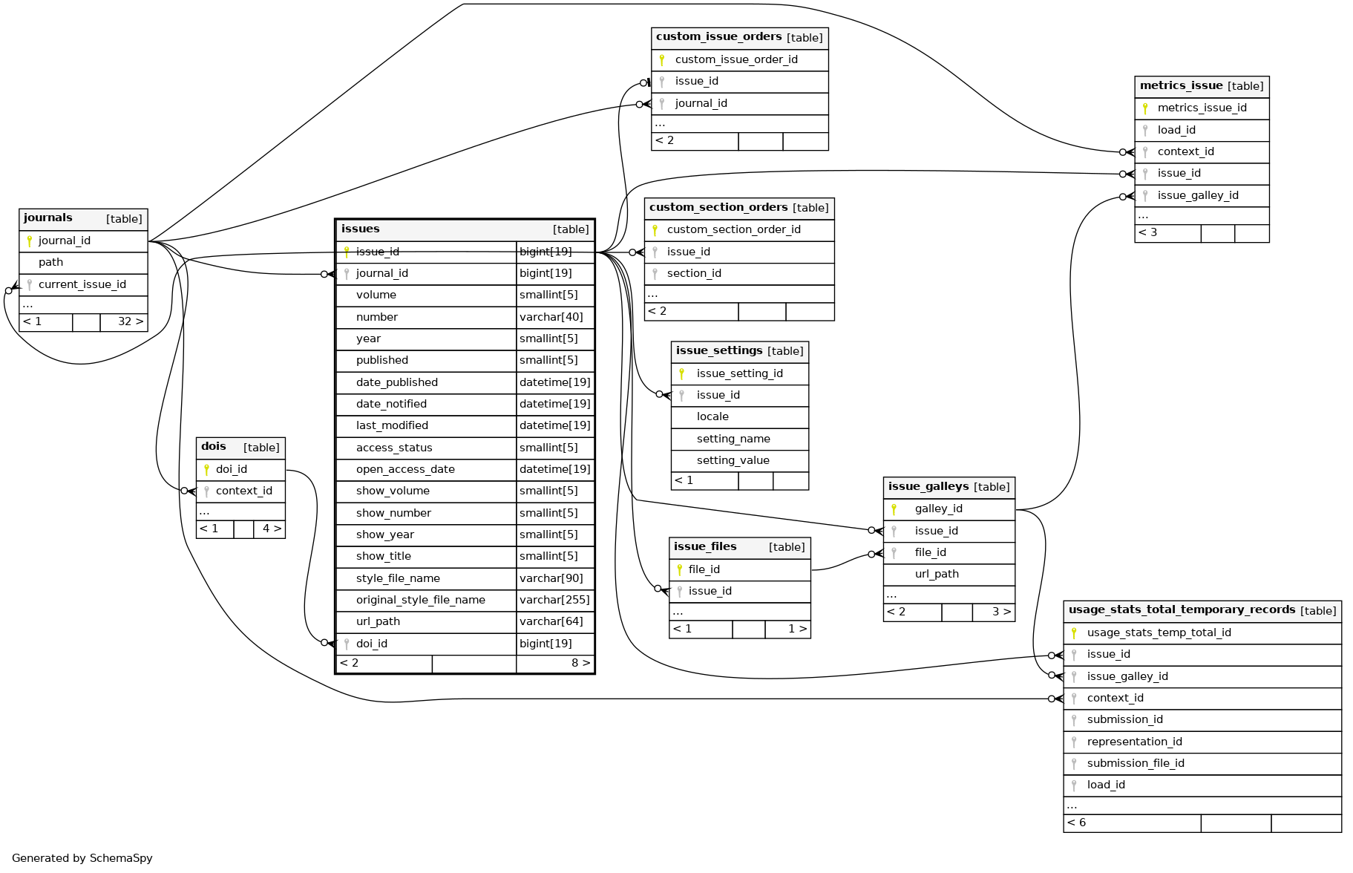Click the gray foreign key icon beside current_issue_id
The width and height of the screenshot is (1353, 873).
(x=30, y=284)
